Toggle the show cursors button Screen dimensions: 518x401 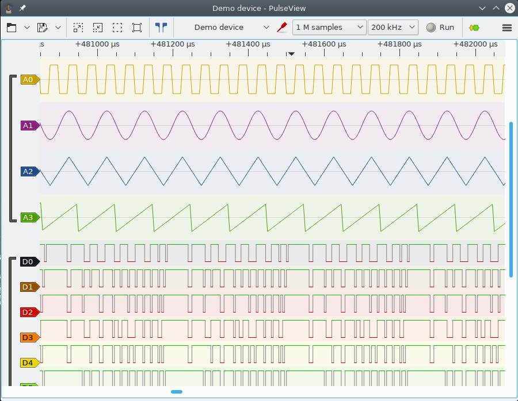pyautogui.click(x=161, y=28)
